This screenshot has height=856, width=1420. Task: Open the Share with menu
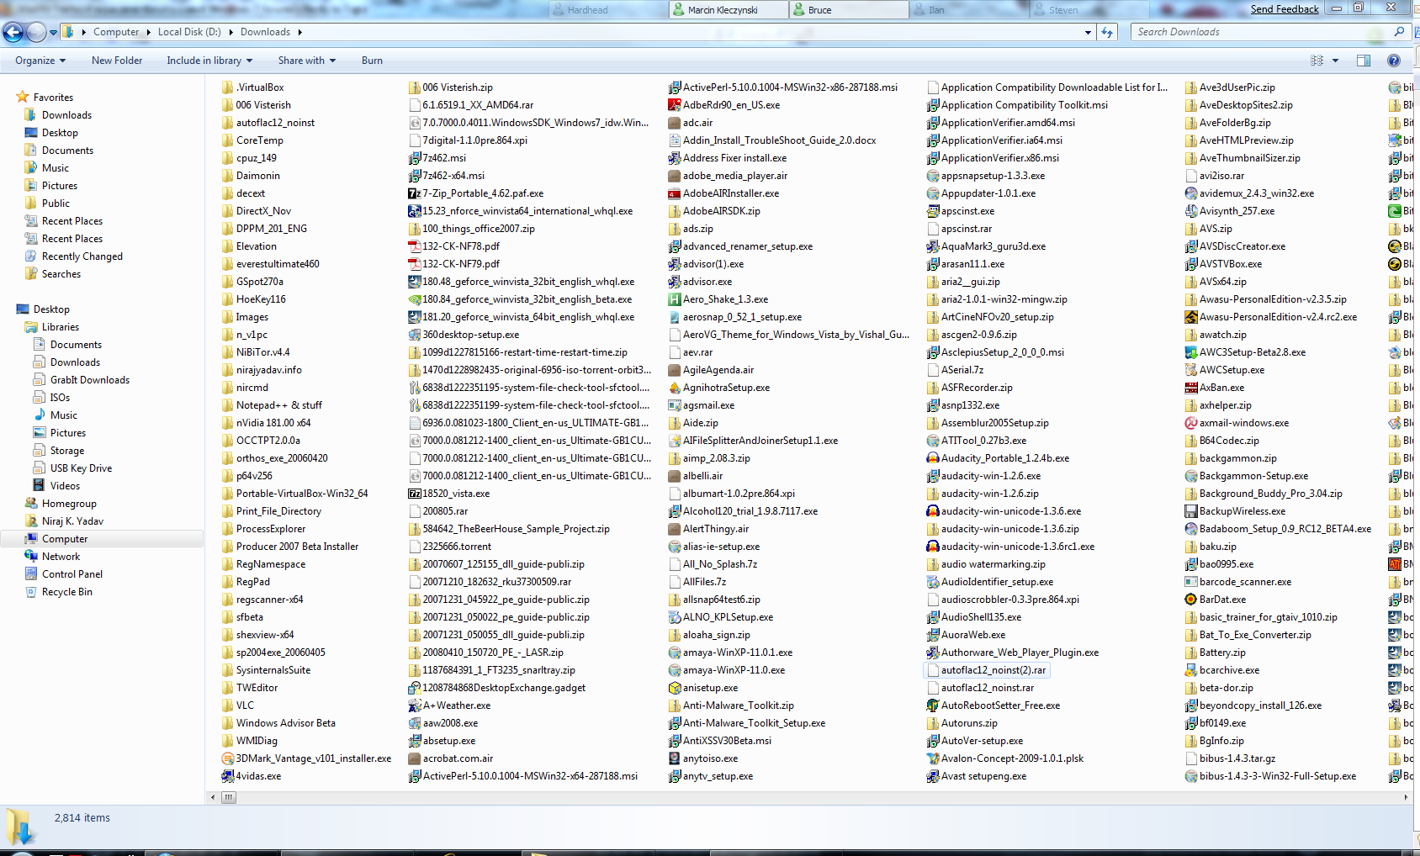tap(307, 61)
